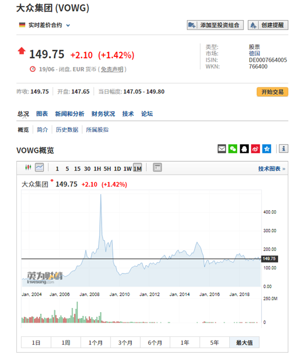Image resolution: width=294 pixels, height=357 pixels.
Task: Click the VOWG概览 heading
Action: (35, 150)
